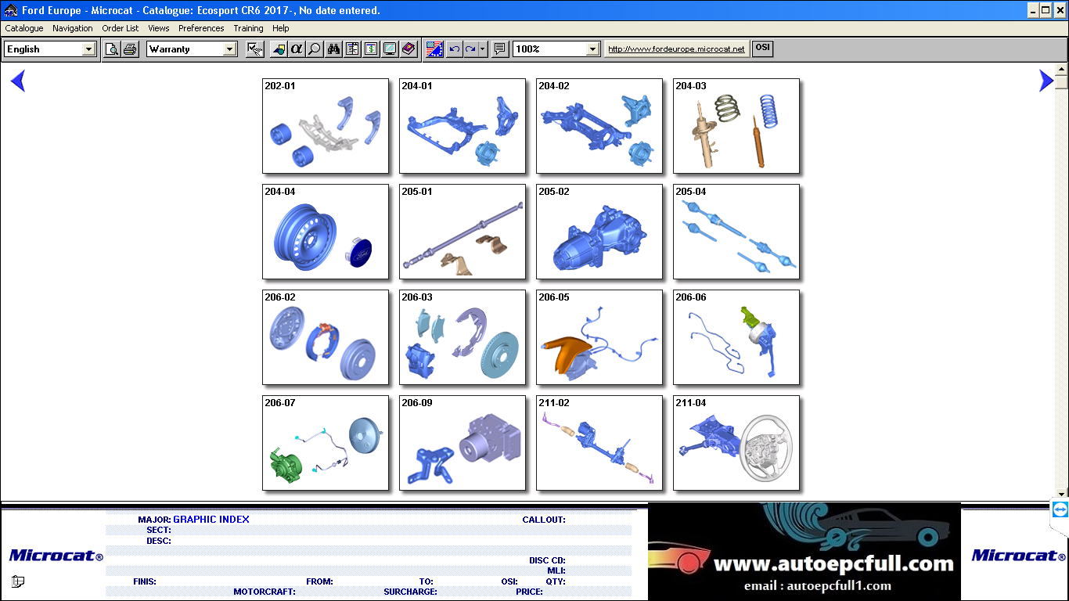Click the blue striped graphic toolbar icon
This screenshot has height=601, width=1069.
434,49
